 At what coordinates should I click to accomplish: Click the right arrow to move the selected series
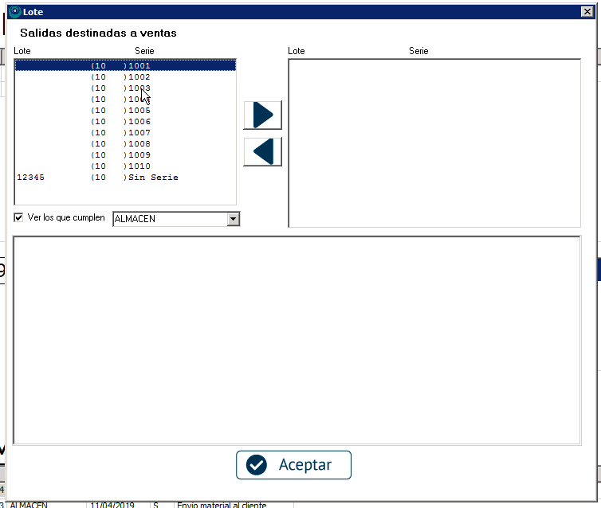pyautogui.click(x=262, y=115)
